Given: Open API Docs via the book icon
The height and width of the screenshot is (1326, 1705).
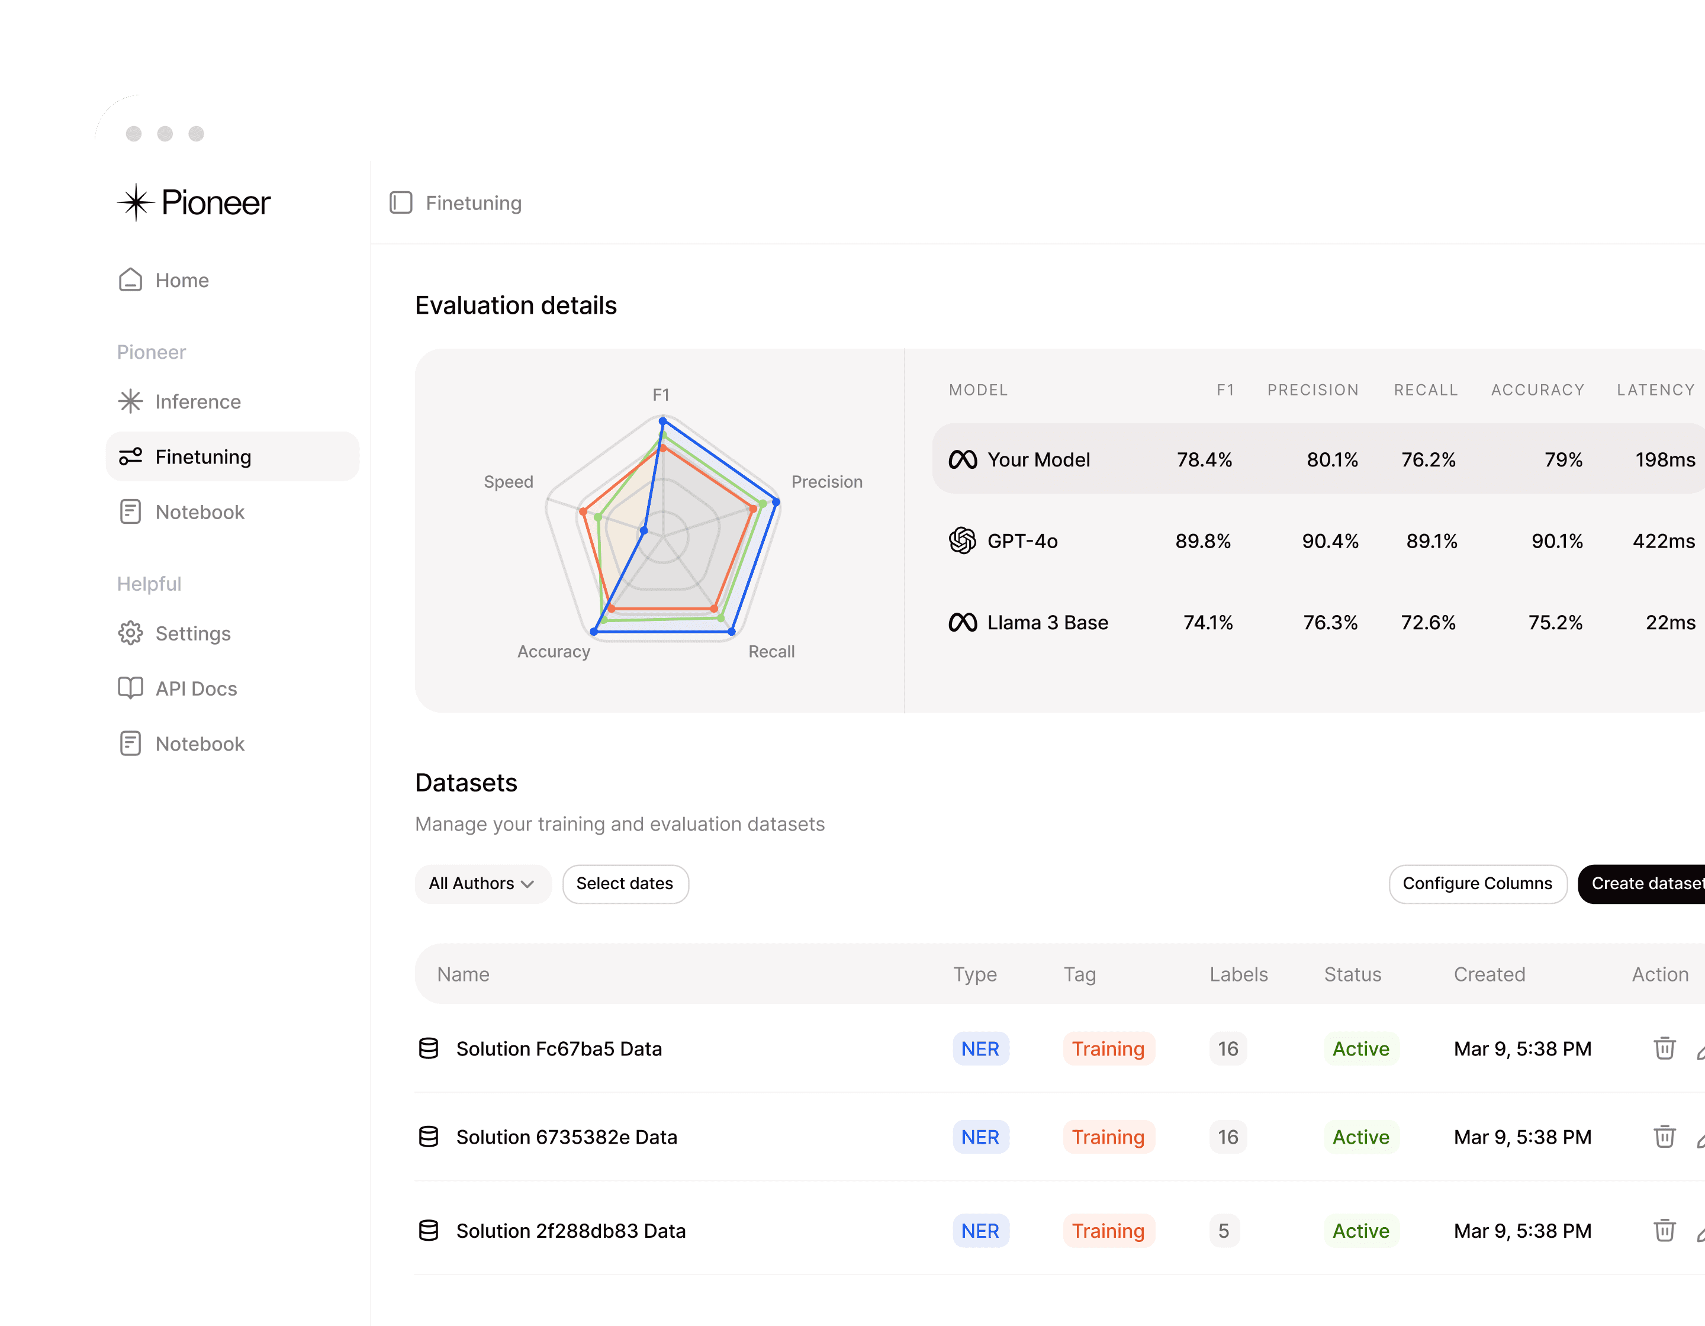Looking at the screenshot, I should (130, 688).
